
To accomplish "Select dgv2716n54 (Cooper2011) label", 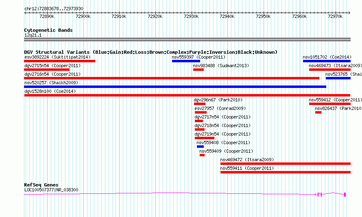I will click(52, 74).
